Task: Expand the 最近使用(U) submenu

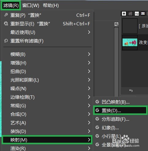Action: [47, 32]
